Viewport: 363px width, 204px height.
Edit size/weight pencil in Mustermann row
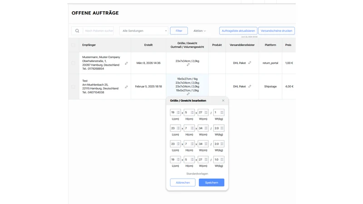coord(188,65)
